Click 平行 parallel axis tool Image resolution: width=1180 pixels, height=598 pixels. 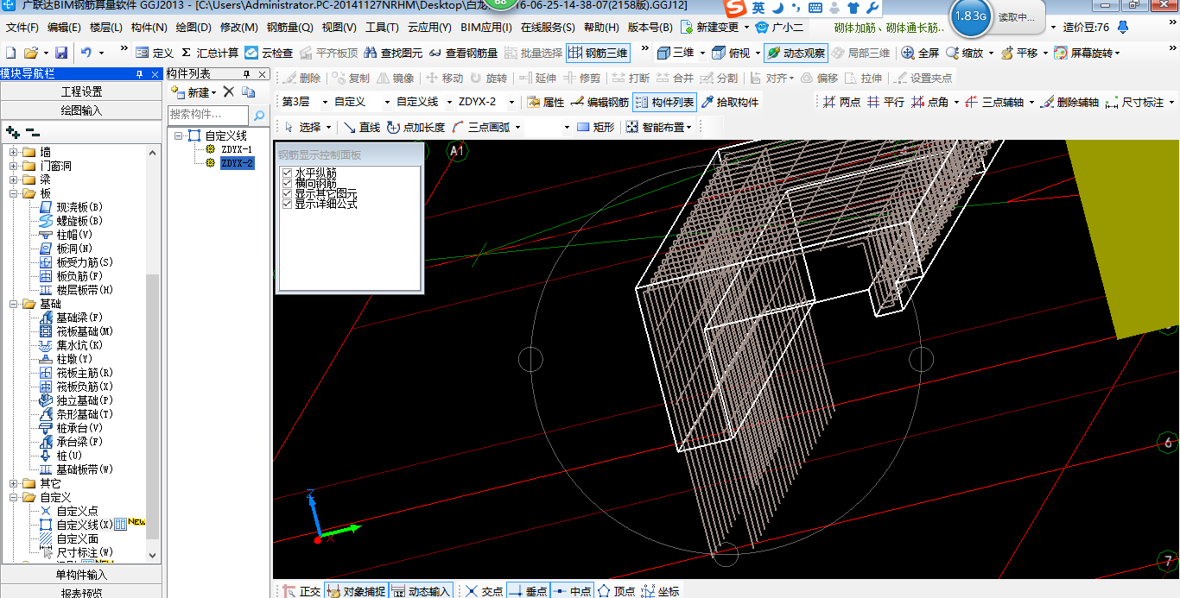click(x=885, y=102)
